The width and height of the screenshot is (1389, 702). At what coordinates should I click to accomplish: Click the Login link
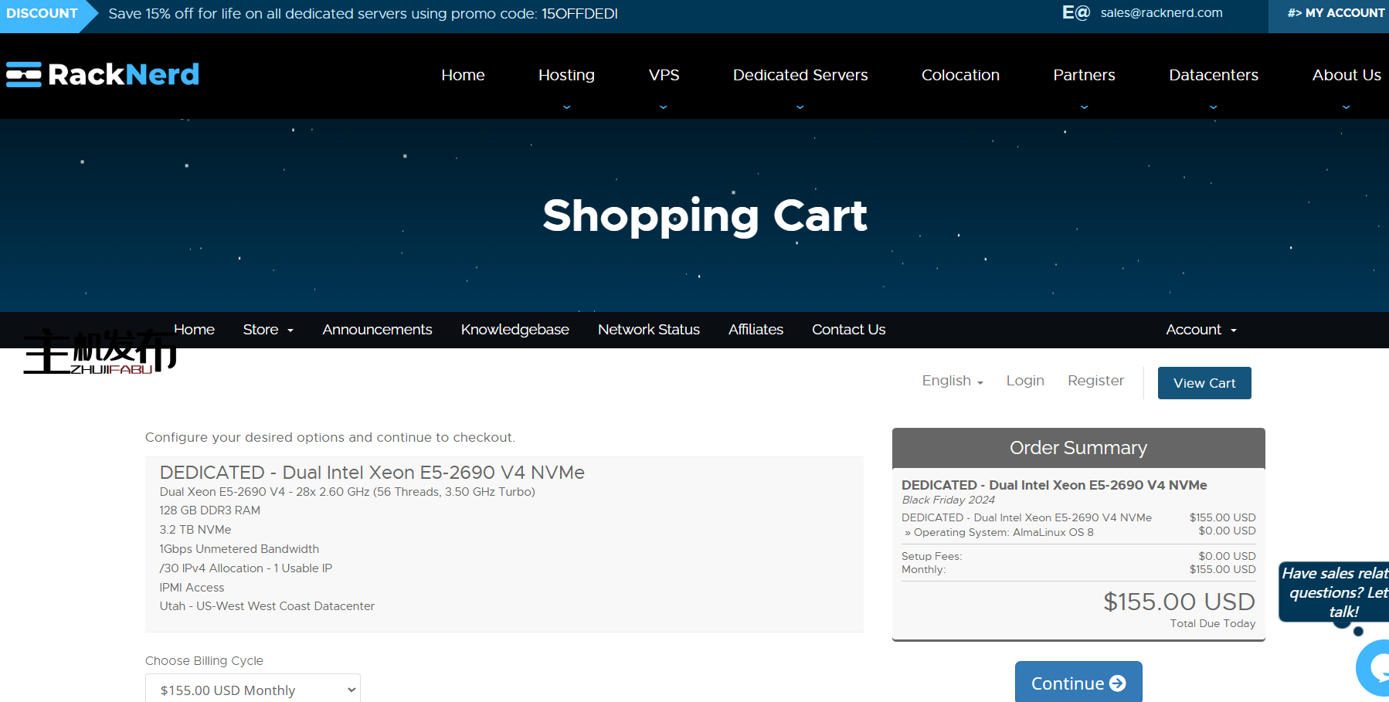pyautogui.click(x=1024, y=381)
